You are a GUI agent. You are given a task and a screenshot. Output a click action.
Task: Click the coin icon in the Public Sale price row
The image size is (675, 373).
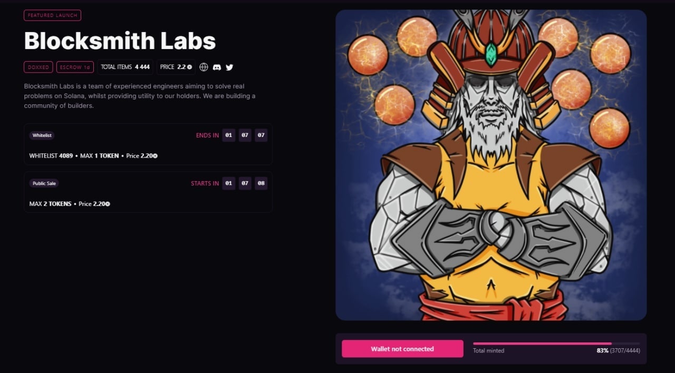[x=108, y=204]
